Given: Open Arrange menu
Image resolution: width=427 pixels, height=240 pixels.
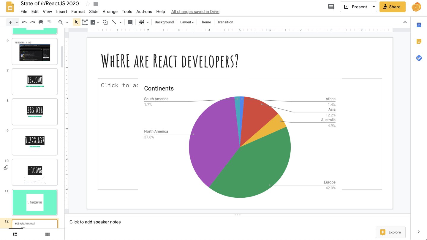Looking at the screenshot, I should click(x=110, y=12).
